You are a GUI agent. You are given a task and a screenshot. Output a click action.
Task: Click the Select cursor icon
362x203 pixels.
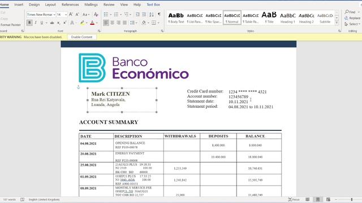point(346,24)
